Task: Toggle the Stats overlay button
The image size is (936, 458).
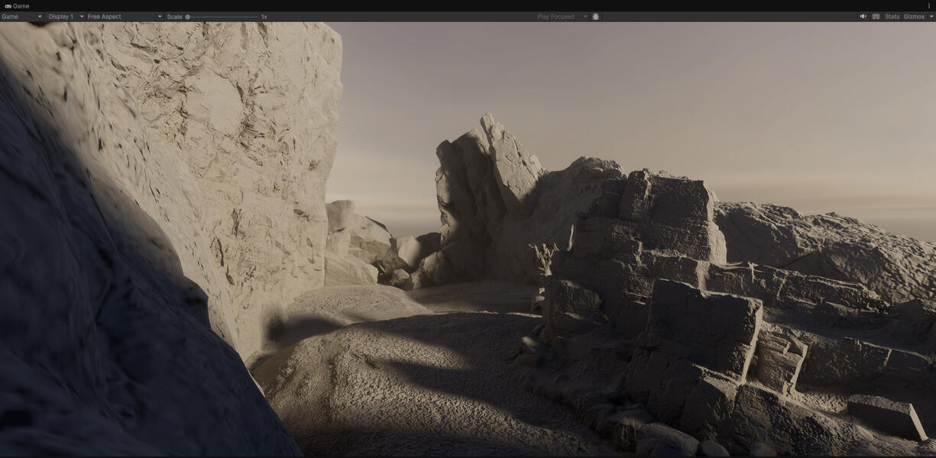Action: click(x=892, y=17)
